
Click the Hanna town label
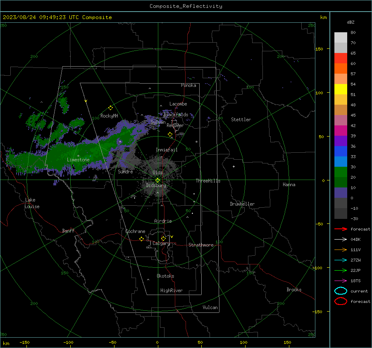point(289,185)
